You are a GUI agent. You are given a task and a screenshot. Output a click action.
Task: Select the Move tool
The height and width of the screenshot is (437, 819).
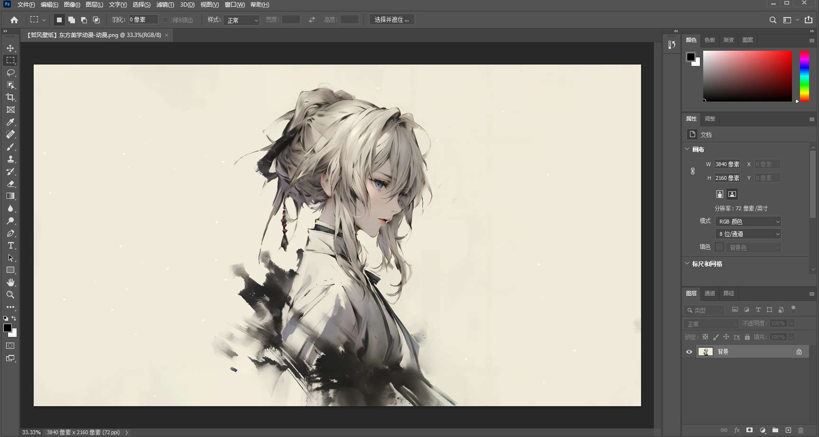pyautogui.click(x=10, y=48)
